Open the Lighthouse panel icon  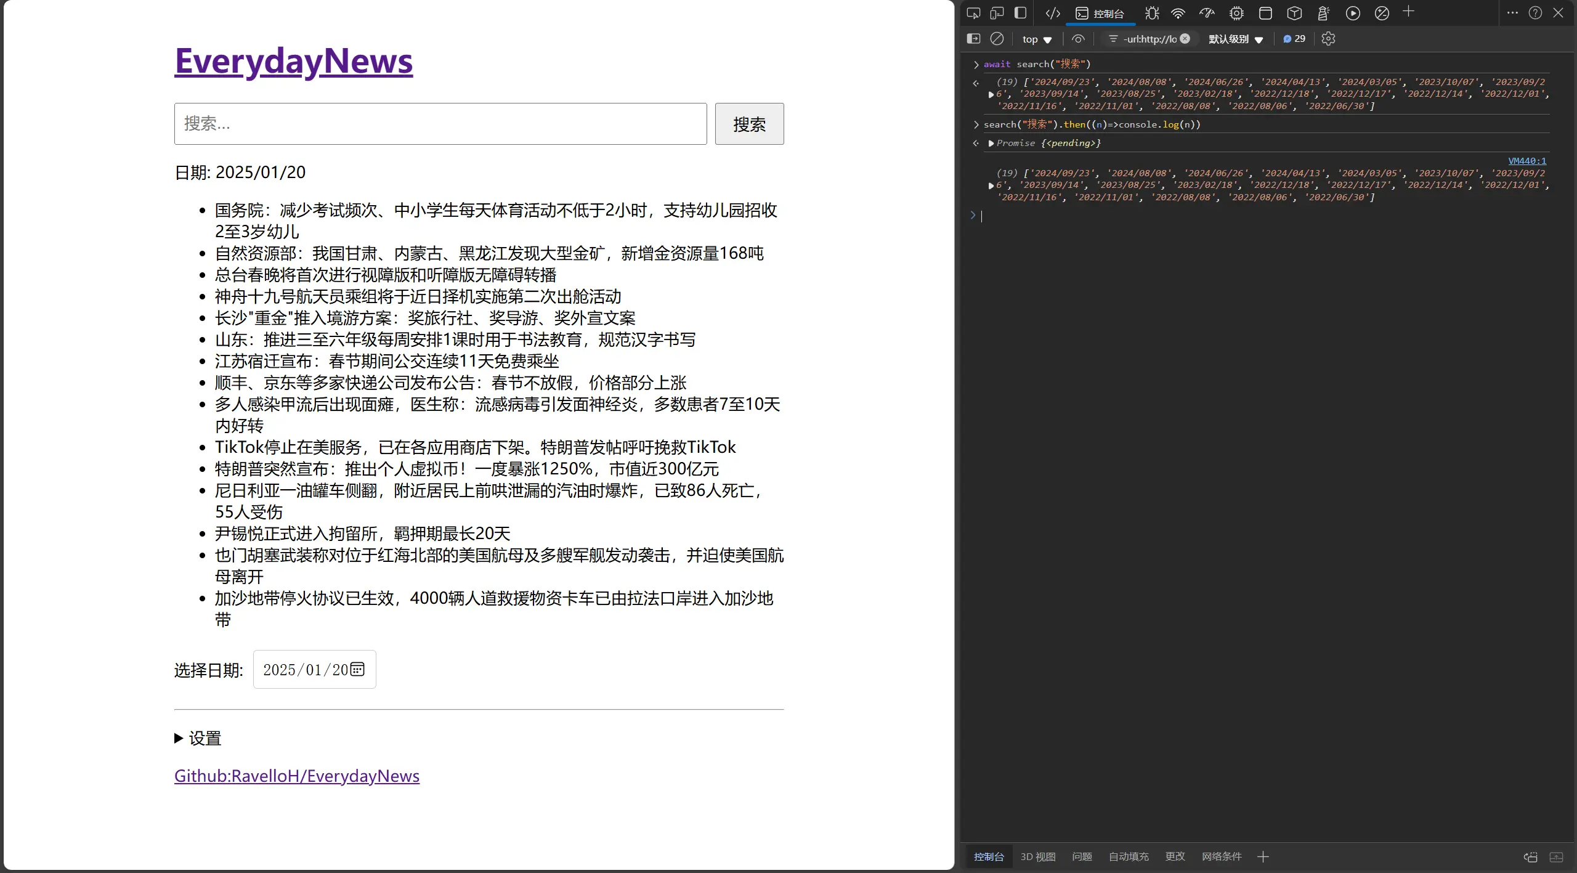[x=1323, y=13]
